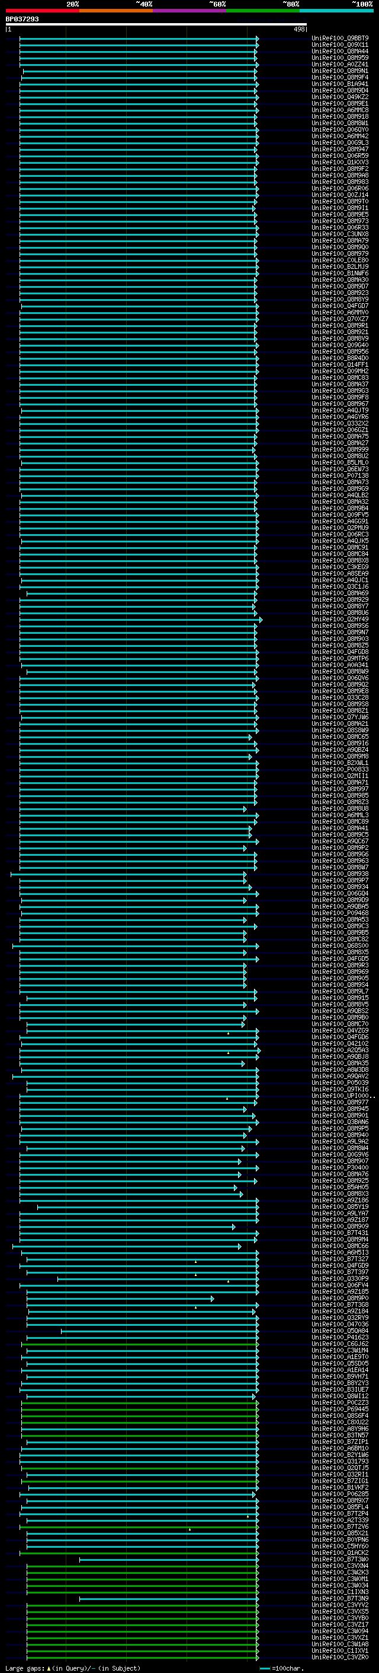
Task: Select hit label UniRef100_P09468
Action: pos(339,913)
